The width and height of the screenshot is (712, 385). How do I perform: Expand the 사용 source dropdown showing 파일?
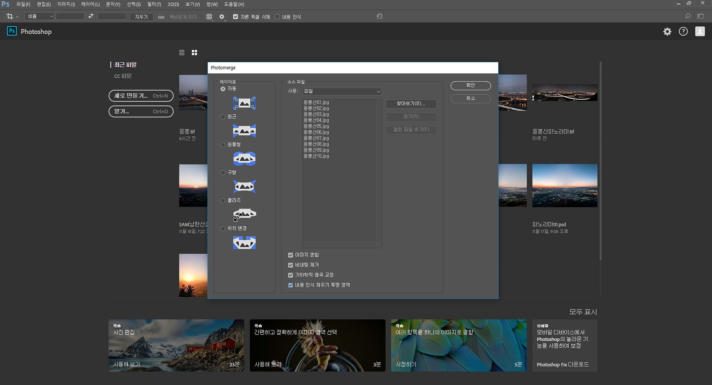(x=341, y=92)
